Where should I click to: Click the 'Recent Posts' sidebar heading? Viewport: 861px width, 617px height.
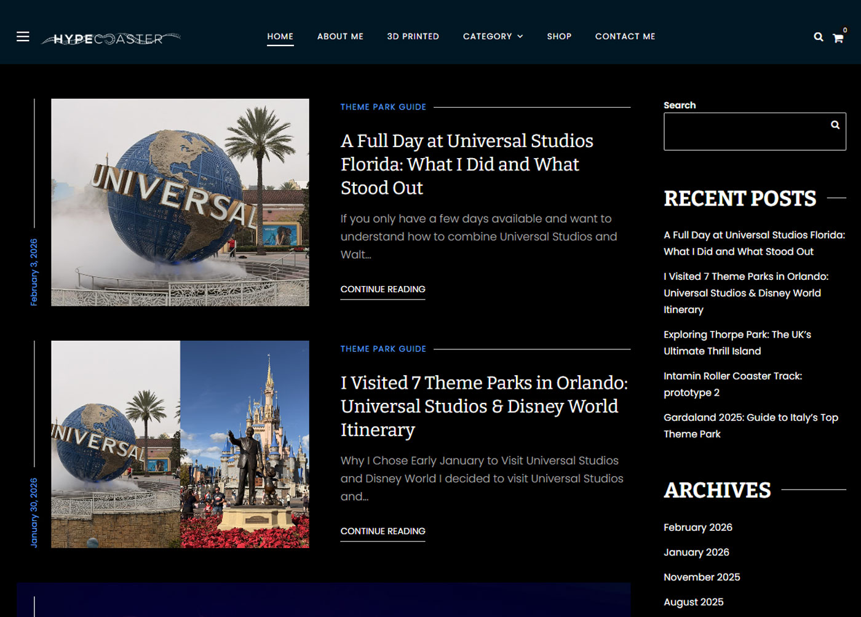click(x=740, y=198)
